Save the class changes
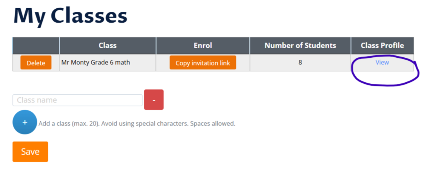This screenshot has height=172, width=424. click(30, 152)
